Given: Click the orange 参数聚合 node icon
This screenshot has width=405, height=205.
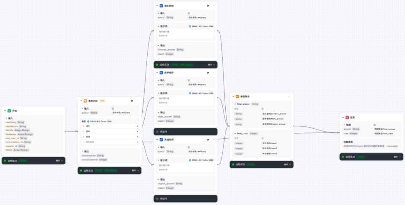Looking at the screenshot, I should [x=237, y=97].
